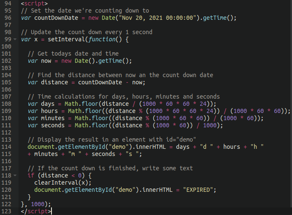Click line number 123 in the gutter

(7, 211)
